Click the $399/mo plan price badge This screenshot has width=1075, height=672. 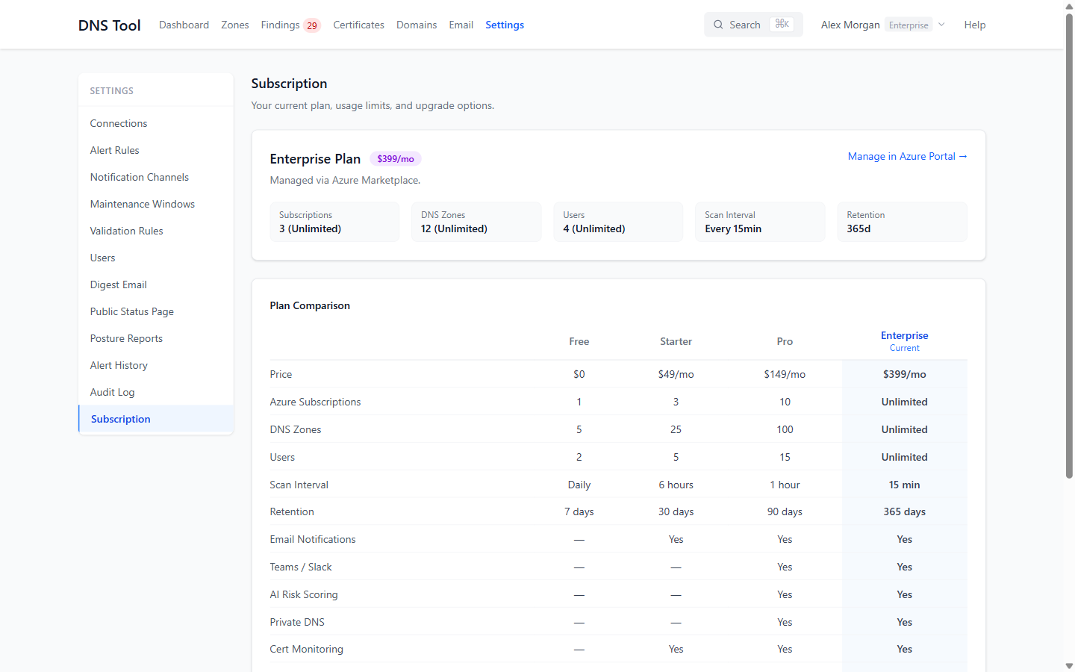396,159
